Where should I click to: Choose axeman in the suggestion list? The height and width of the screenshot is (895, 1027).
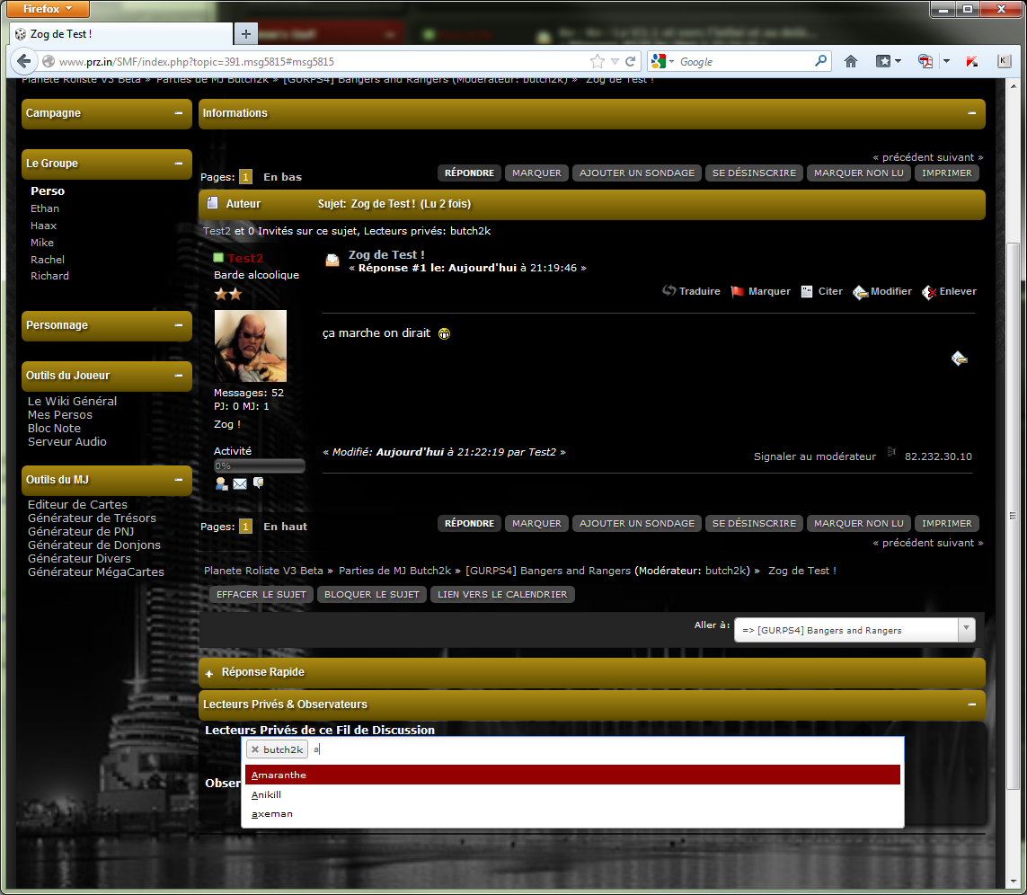point(272,814)
